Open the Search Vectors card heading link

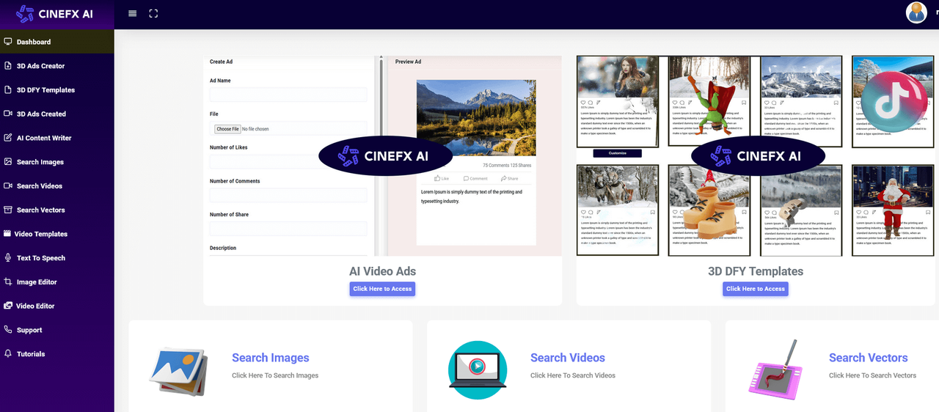pyautogui.click(x=869, y=358)
